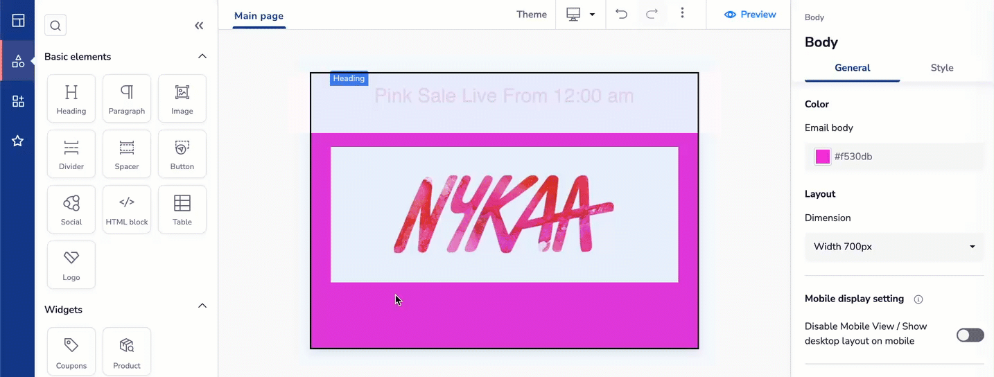Open the device view dropdown arrow
This screenshot has height=377, width=994.
pyautogui.click(x=592, y=15)
